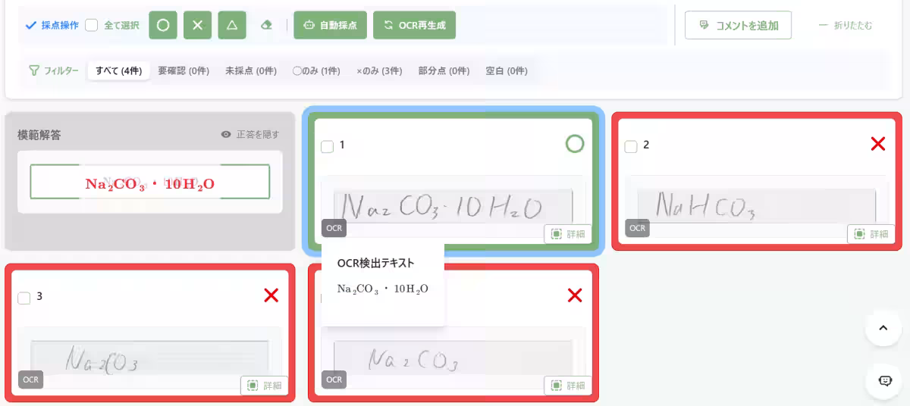Click the handwritten answer image on card 3
Viewport: 910px width, 406px height.
tap(149, 358)
